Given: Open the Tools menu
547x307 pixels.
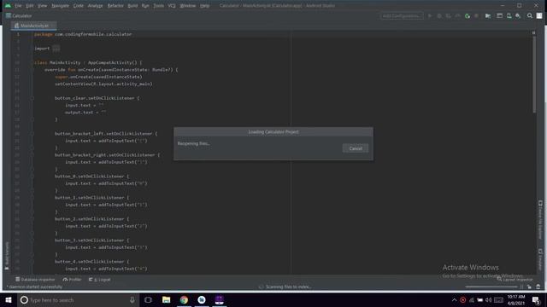Looking at the screenshot, I should pos(158,6).
